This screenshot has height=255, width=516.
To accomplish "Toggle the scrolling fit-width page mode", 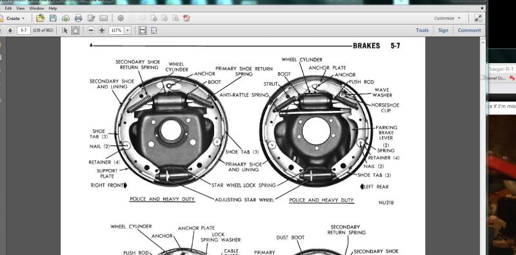I will click(x=143, y=30).
